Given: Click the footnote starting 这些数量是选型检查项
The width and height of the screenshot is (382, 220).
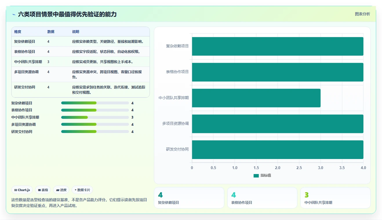Looking at the screenshot, I should tap(79, 203).
